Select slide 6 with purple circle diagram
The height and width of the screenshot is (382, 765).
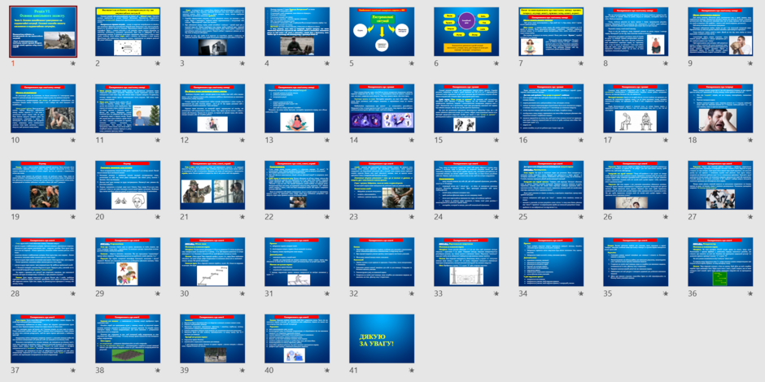(466, 32)
